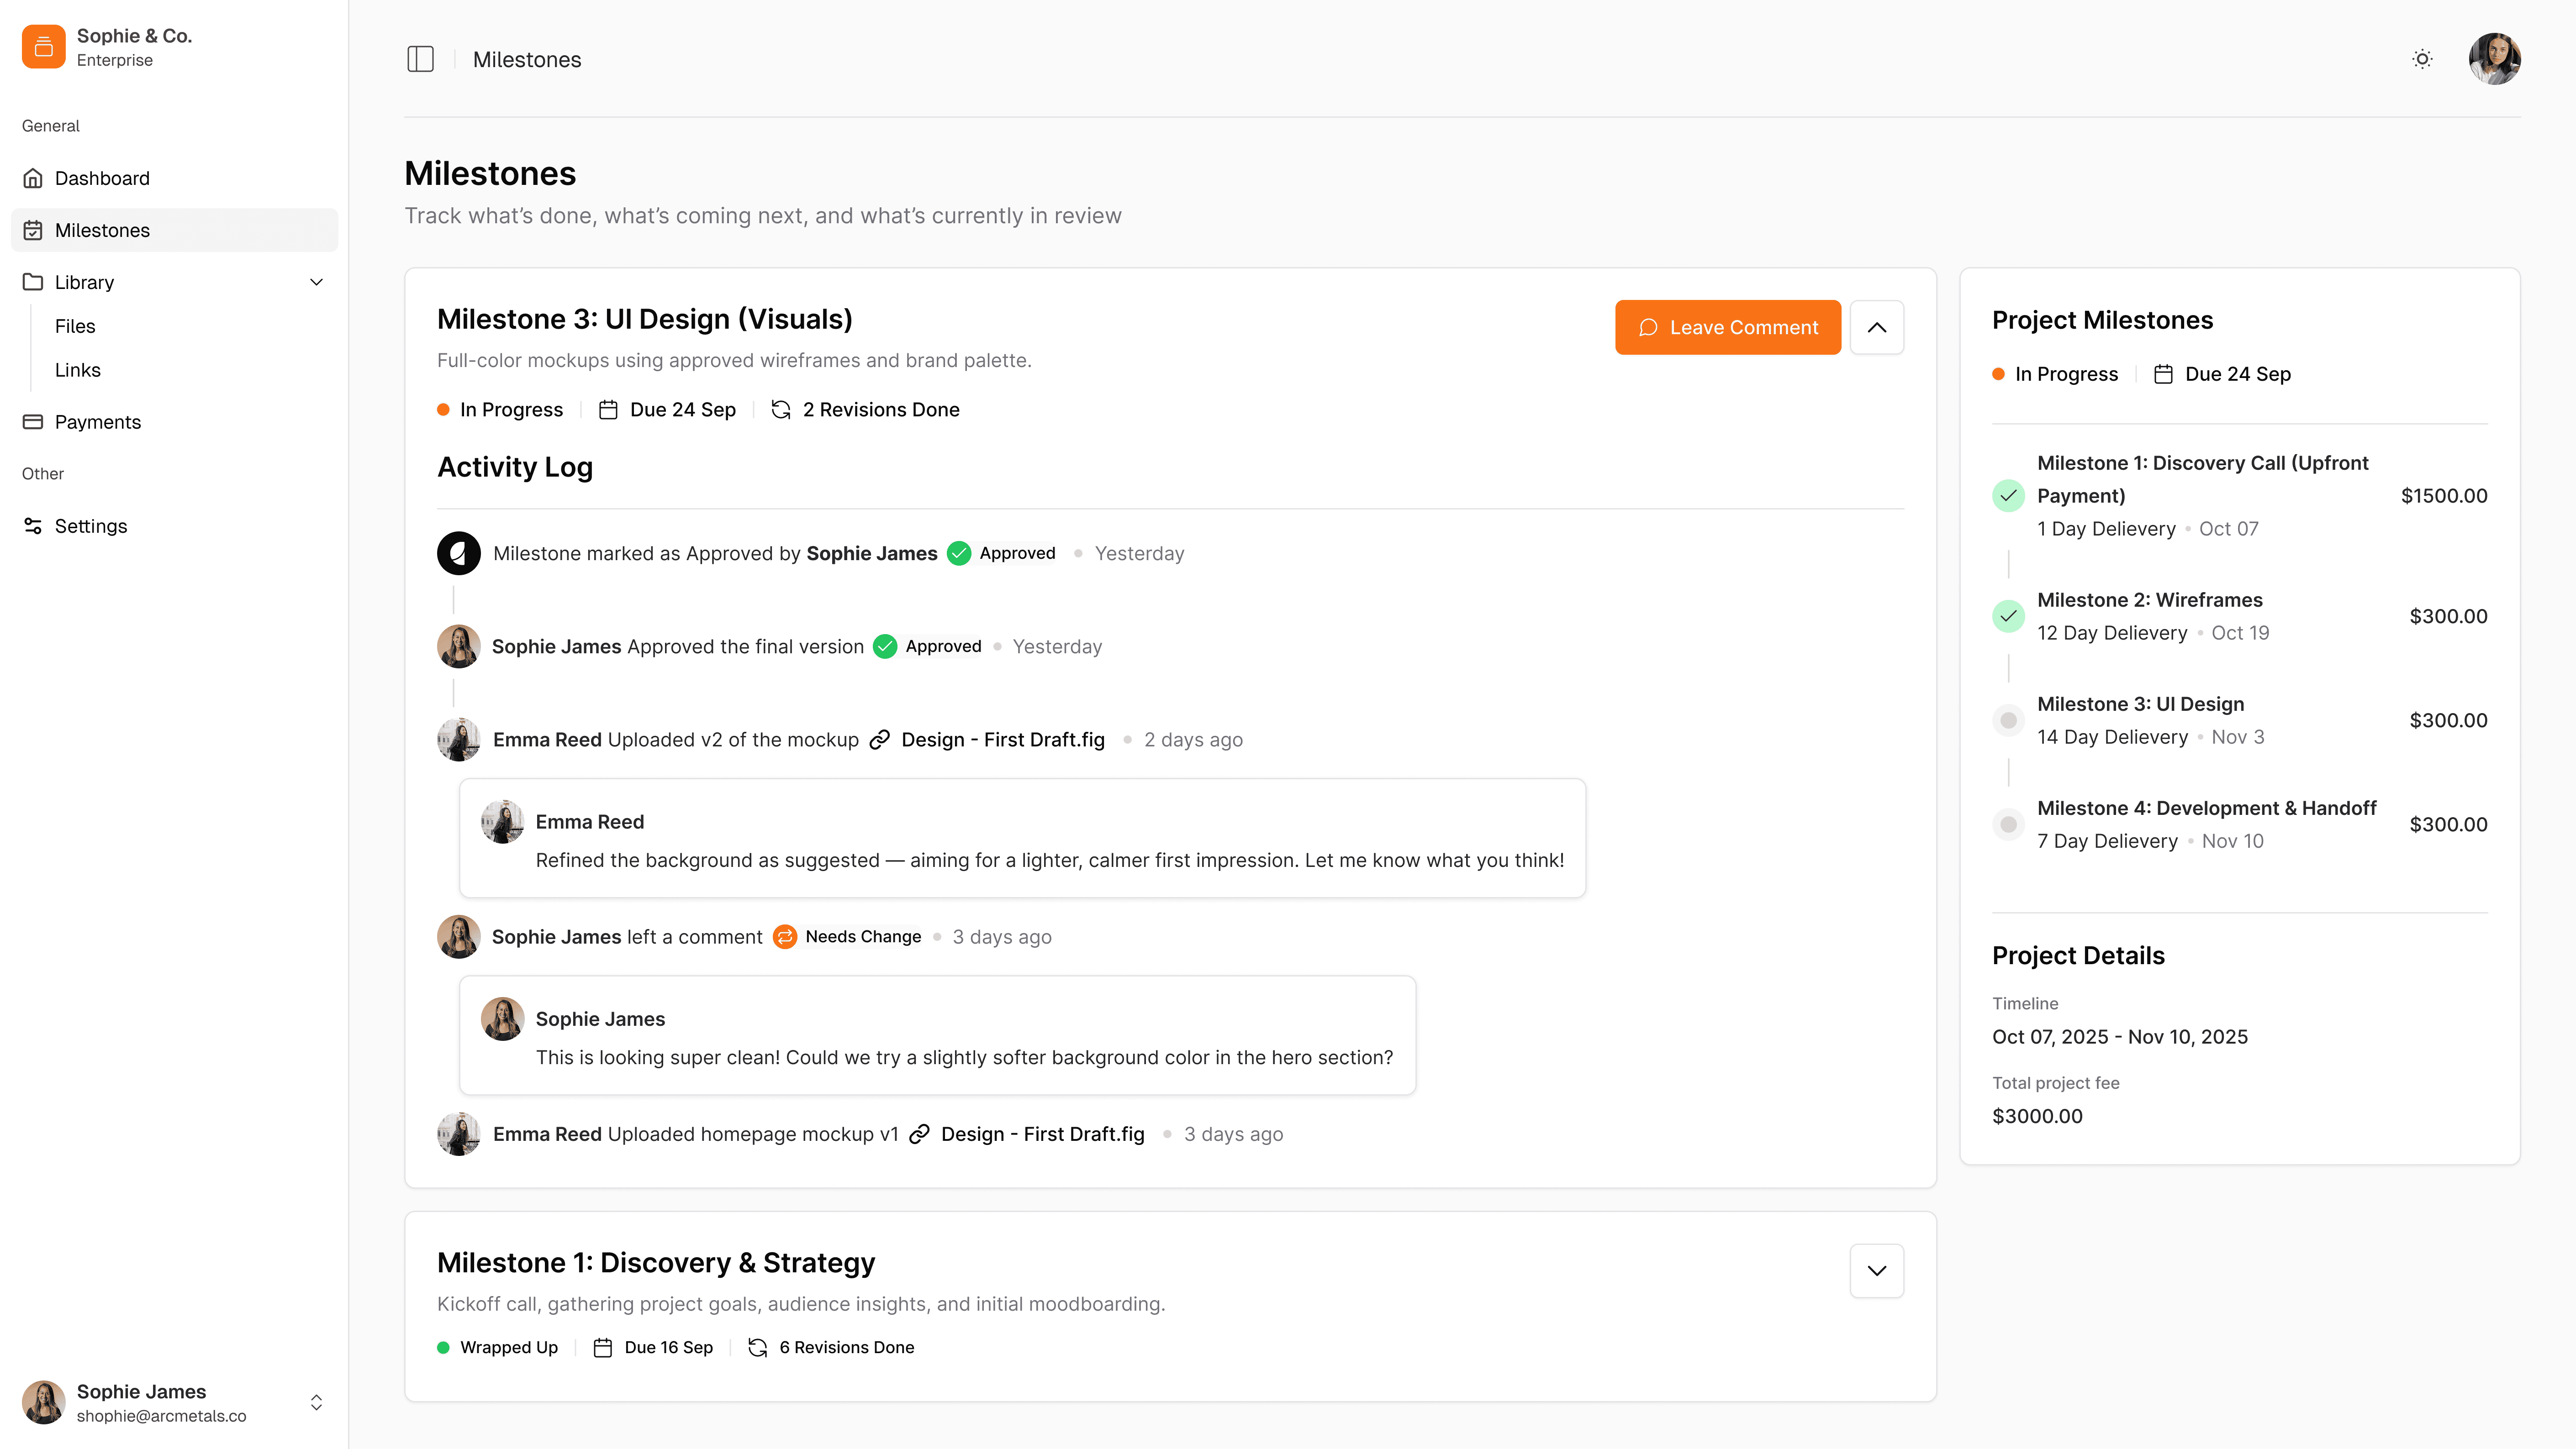Viewport: 2576px width, 1449px height.
Task: Open account switcher next to Sophie James
Action: tap(316, 1402)
